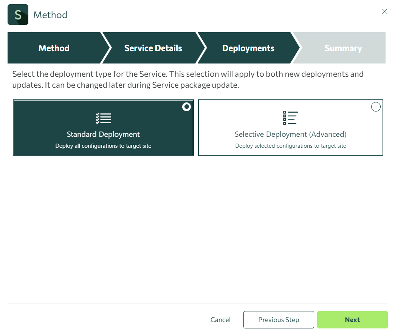Screen dimensions: 395x336
Task: Select the Selective Deployment radio button
Action: pyautogui.click(x=376, y=107)
